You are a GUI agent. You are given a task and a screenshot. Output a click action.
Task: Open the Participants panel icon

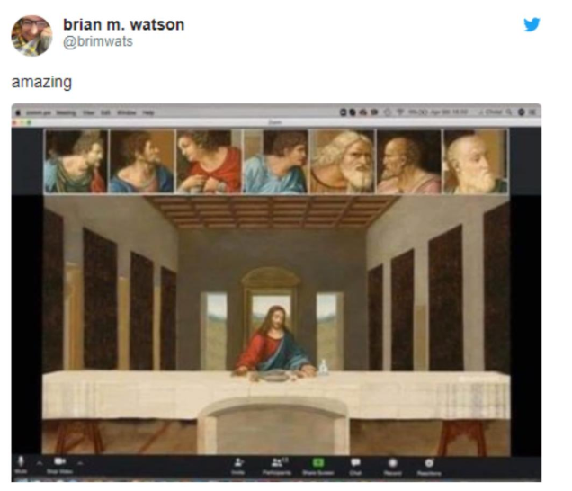[x=277, y=462]
